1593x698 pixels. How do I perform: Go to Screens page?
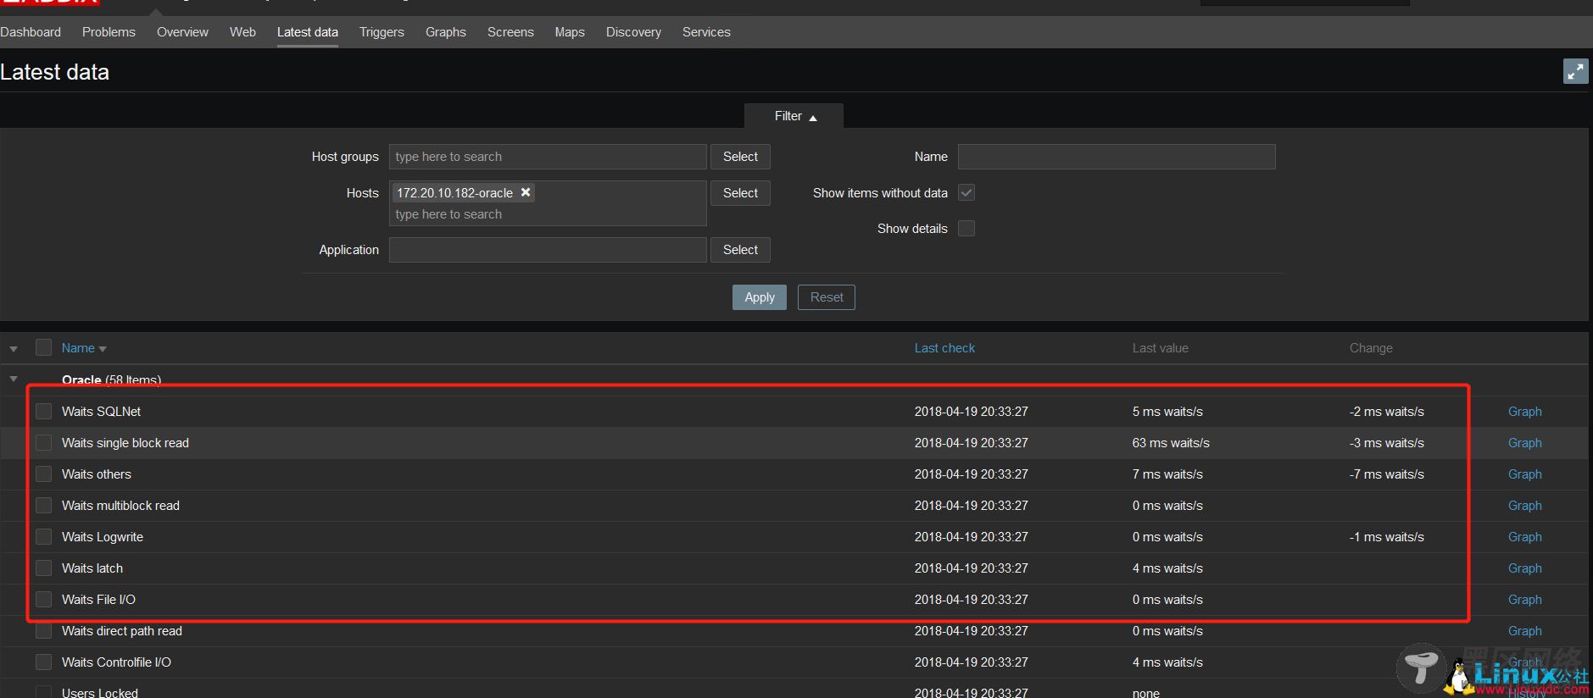510,32
